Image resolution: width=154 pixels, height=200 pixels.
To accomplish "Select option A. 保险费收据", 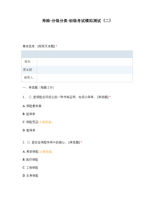I will pos(32,106).
